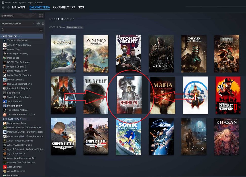Open Anno 117: Pax Romana cover

[96, 54]
